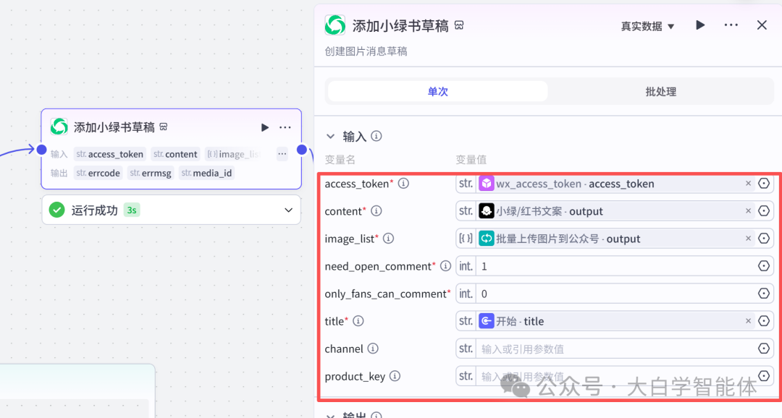Click the access_token tag on canvas node
The width and height of the screenshot is (782, 418).
[110, 154]
